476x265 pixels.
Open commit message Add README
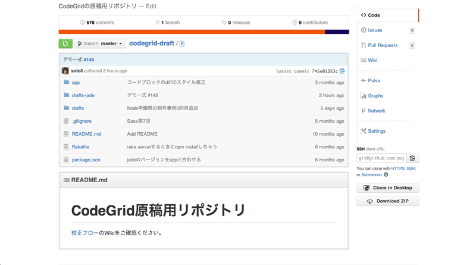(142, 134)
